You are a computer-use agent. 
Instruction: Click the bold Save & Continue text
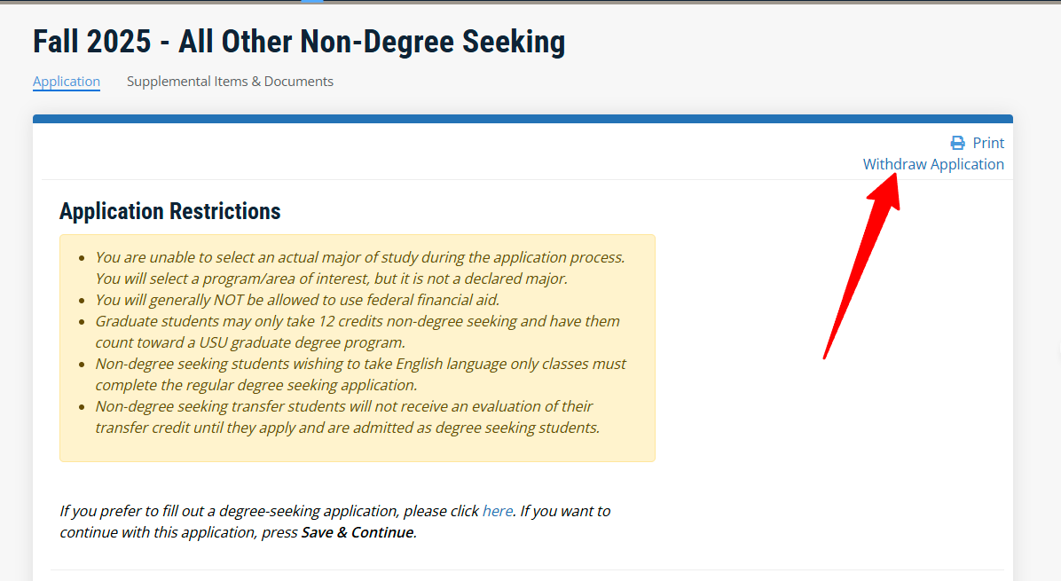(x=358, y=532)
